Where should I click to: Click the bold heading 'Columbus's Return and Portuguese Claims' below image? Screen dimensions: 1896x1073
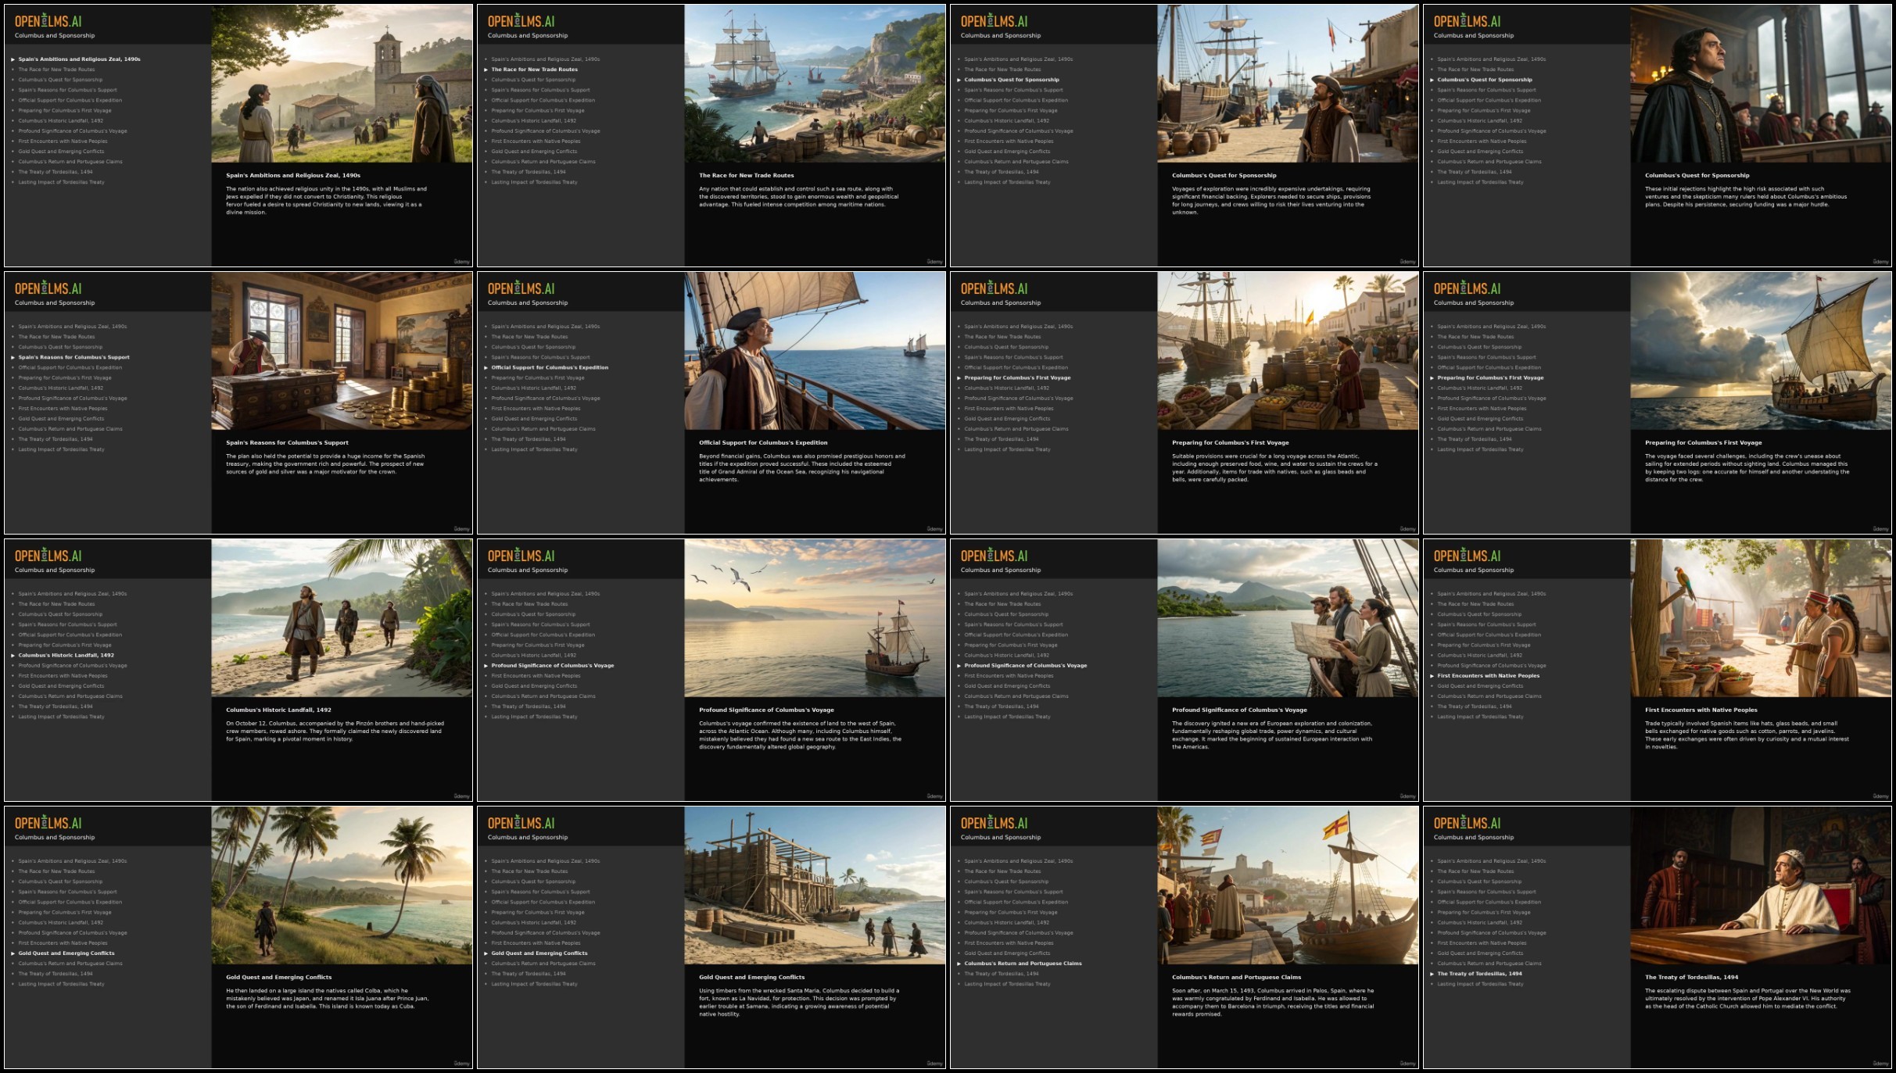coord(1236,978)
